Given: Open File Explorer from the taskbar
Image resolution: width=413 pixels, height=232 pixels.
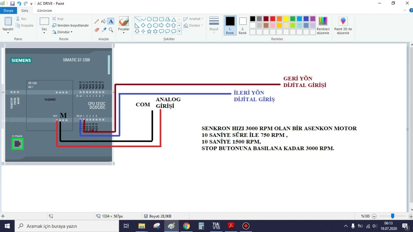Looking at the screenshot, I should point(142,226).
